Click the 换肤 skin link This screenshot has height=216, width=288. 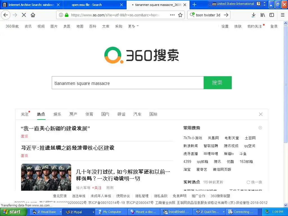238,26
